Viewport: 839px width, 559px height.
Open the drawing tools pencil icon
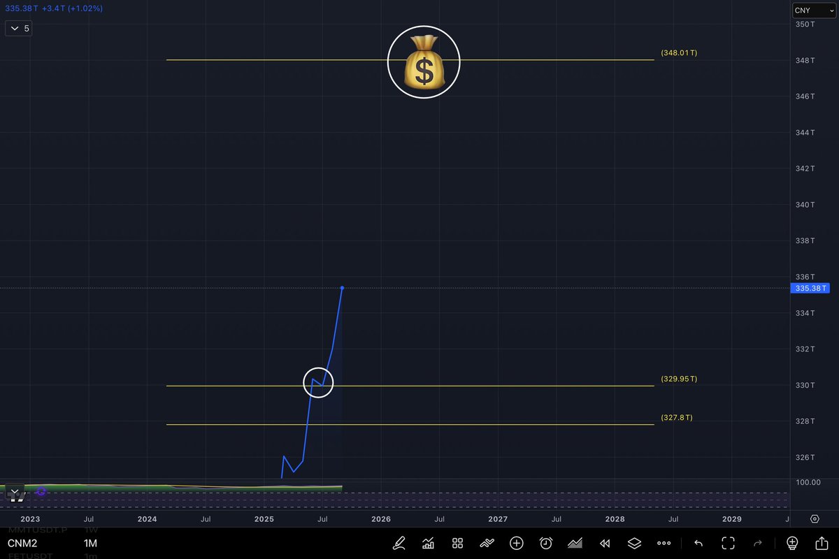(x=399, y=543)
